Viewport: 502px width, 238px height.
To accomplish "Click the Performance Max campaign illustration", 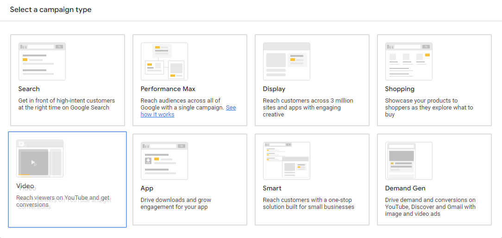I will [x=164, y=61].
